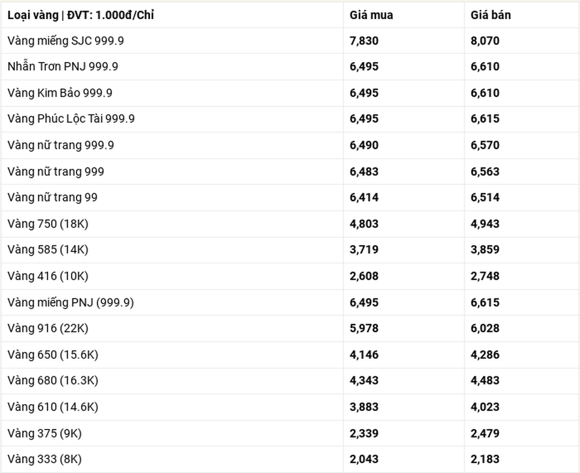The image size is (580, 473).
Task: Click the SJC buying price 7,830
Action: [x=364, y=41]
